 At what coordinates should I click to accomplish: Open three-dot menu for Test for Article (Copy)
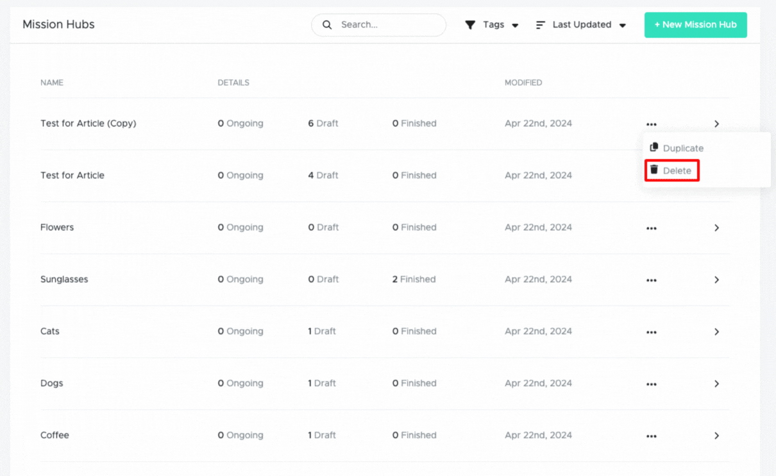[652, 124]
